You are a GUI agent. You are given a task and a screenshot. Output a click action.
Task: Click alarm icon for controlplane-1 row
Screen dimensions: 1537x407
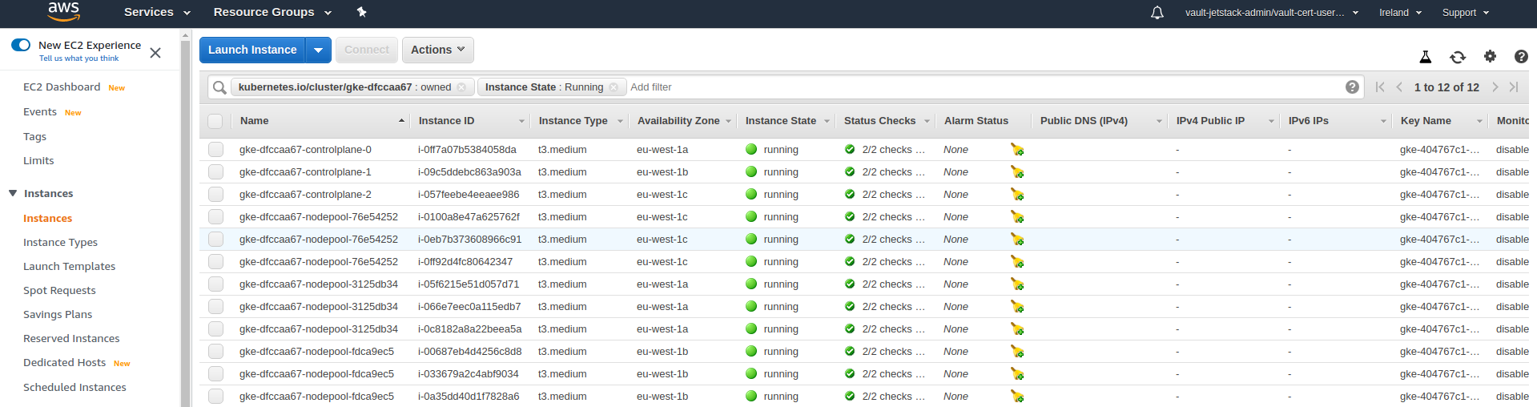click(x=1017, y=172)
